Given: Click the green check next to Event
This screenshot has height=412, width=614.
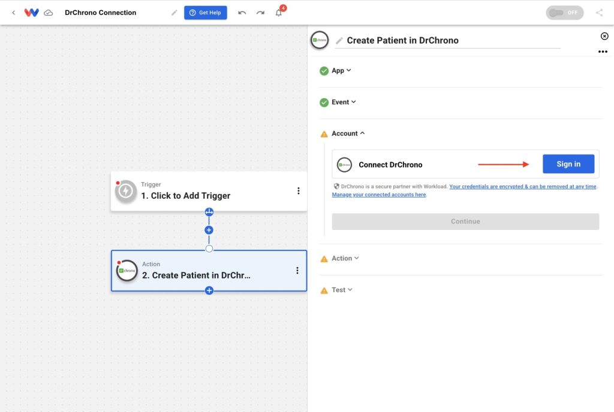Looking at the screenshot, I should [x=324, y=102].
